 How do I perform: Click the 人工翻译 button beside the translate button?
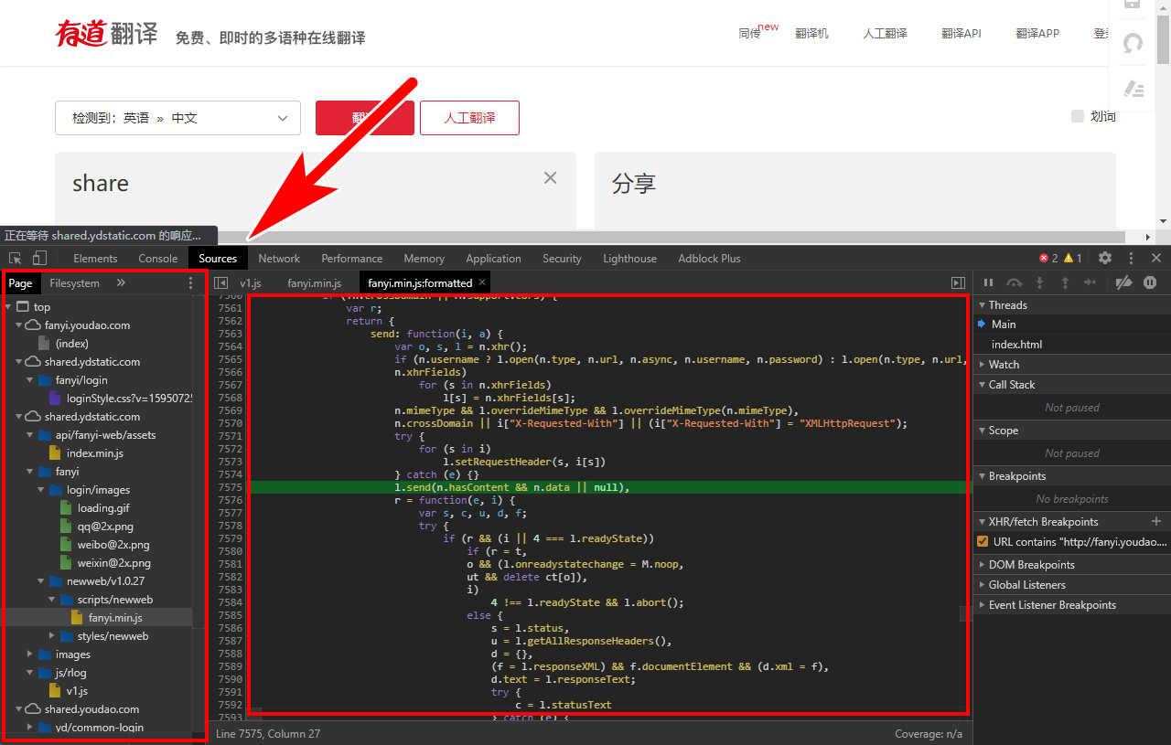click(x=469, y=118)
